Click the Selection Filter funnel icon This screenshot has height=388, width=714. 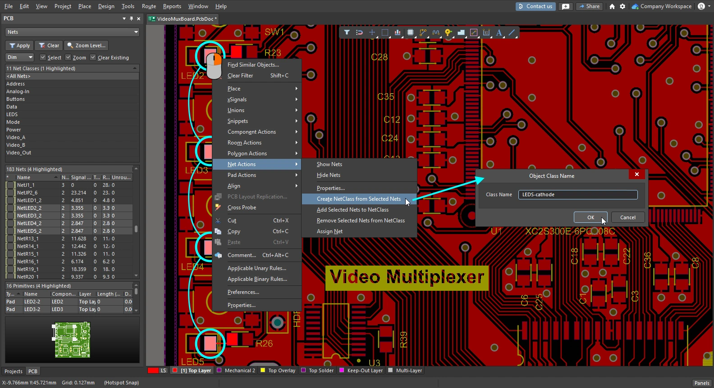347,32
